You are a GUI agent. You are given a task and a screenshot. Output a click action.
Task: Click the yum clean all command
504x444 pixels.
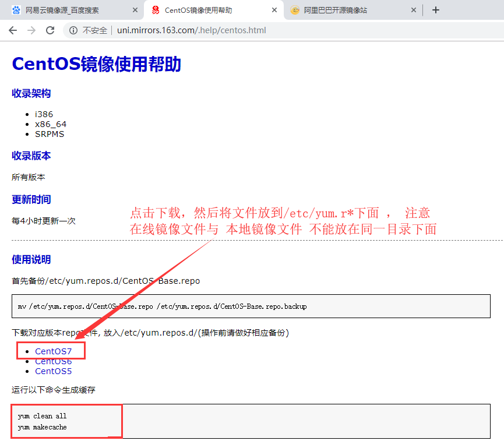coord(42,416)
